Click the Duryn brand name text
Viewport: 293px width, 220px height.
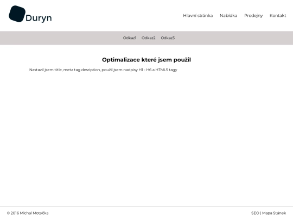39,18
